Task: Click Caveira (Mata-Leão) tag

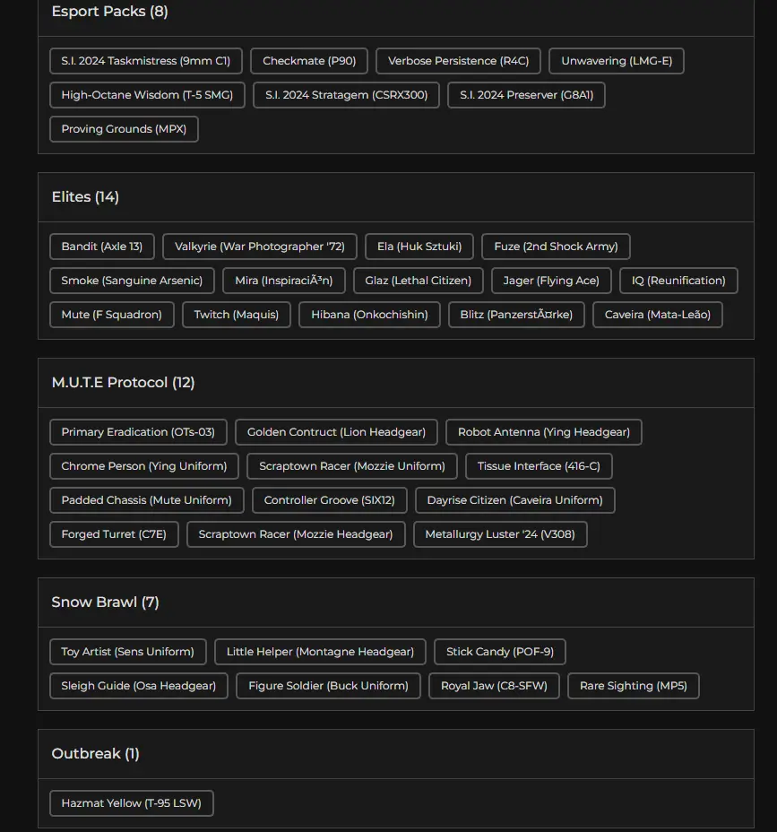Action: coord(657,315)
